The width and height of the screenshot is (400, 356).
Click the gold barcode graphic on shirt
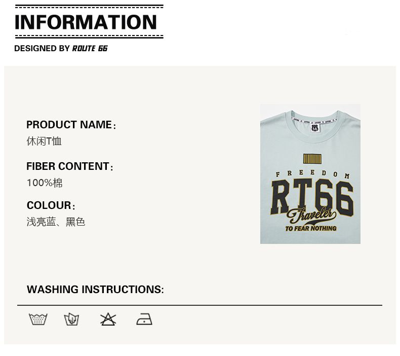pyautogui.click(x=312, y=159)
